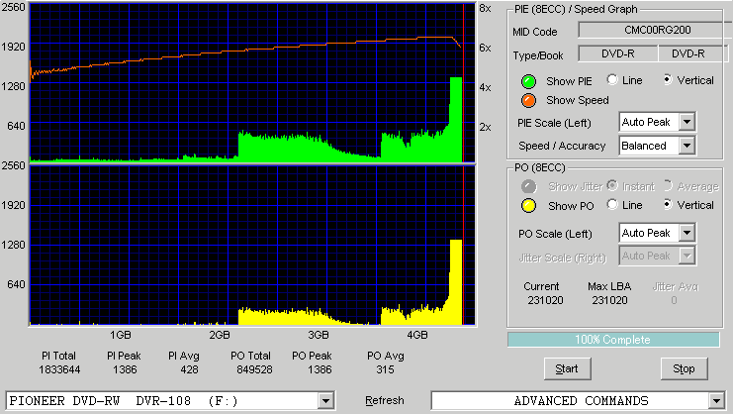Viewport: 733px width, 414px height.
Task: Click the 8x speed axis label
Action: (486, 9)
